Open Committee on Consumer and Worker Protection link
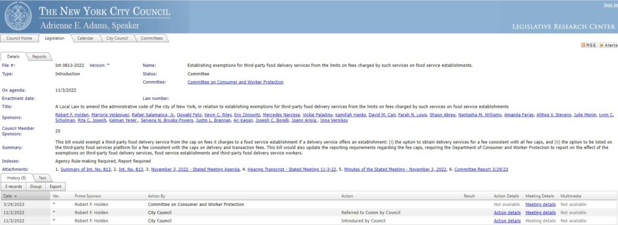The height and width of the screenshot is (225, 618). [x=235, y=82]
